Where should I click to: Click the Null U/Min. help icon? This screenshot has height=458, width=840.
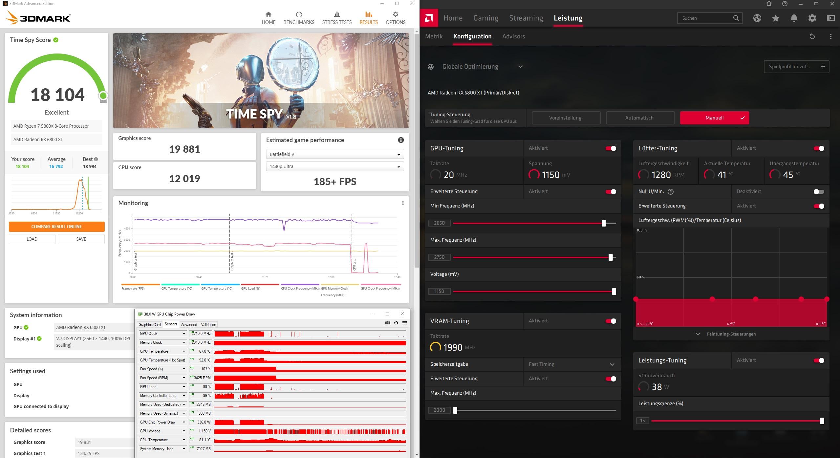pos(671,192)
